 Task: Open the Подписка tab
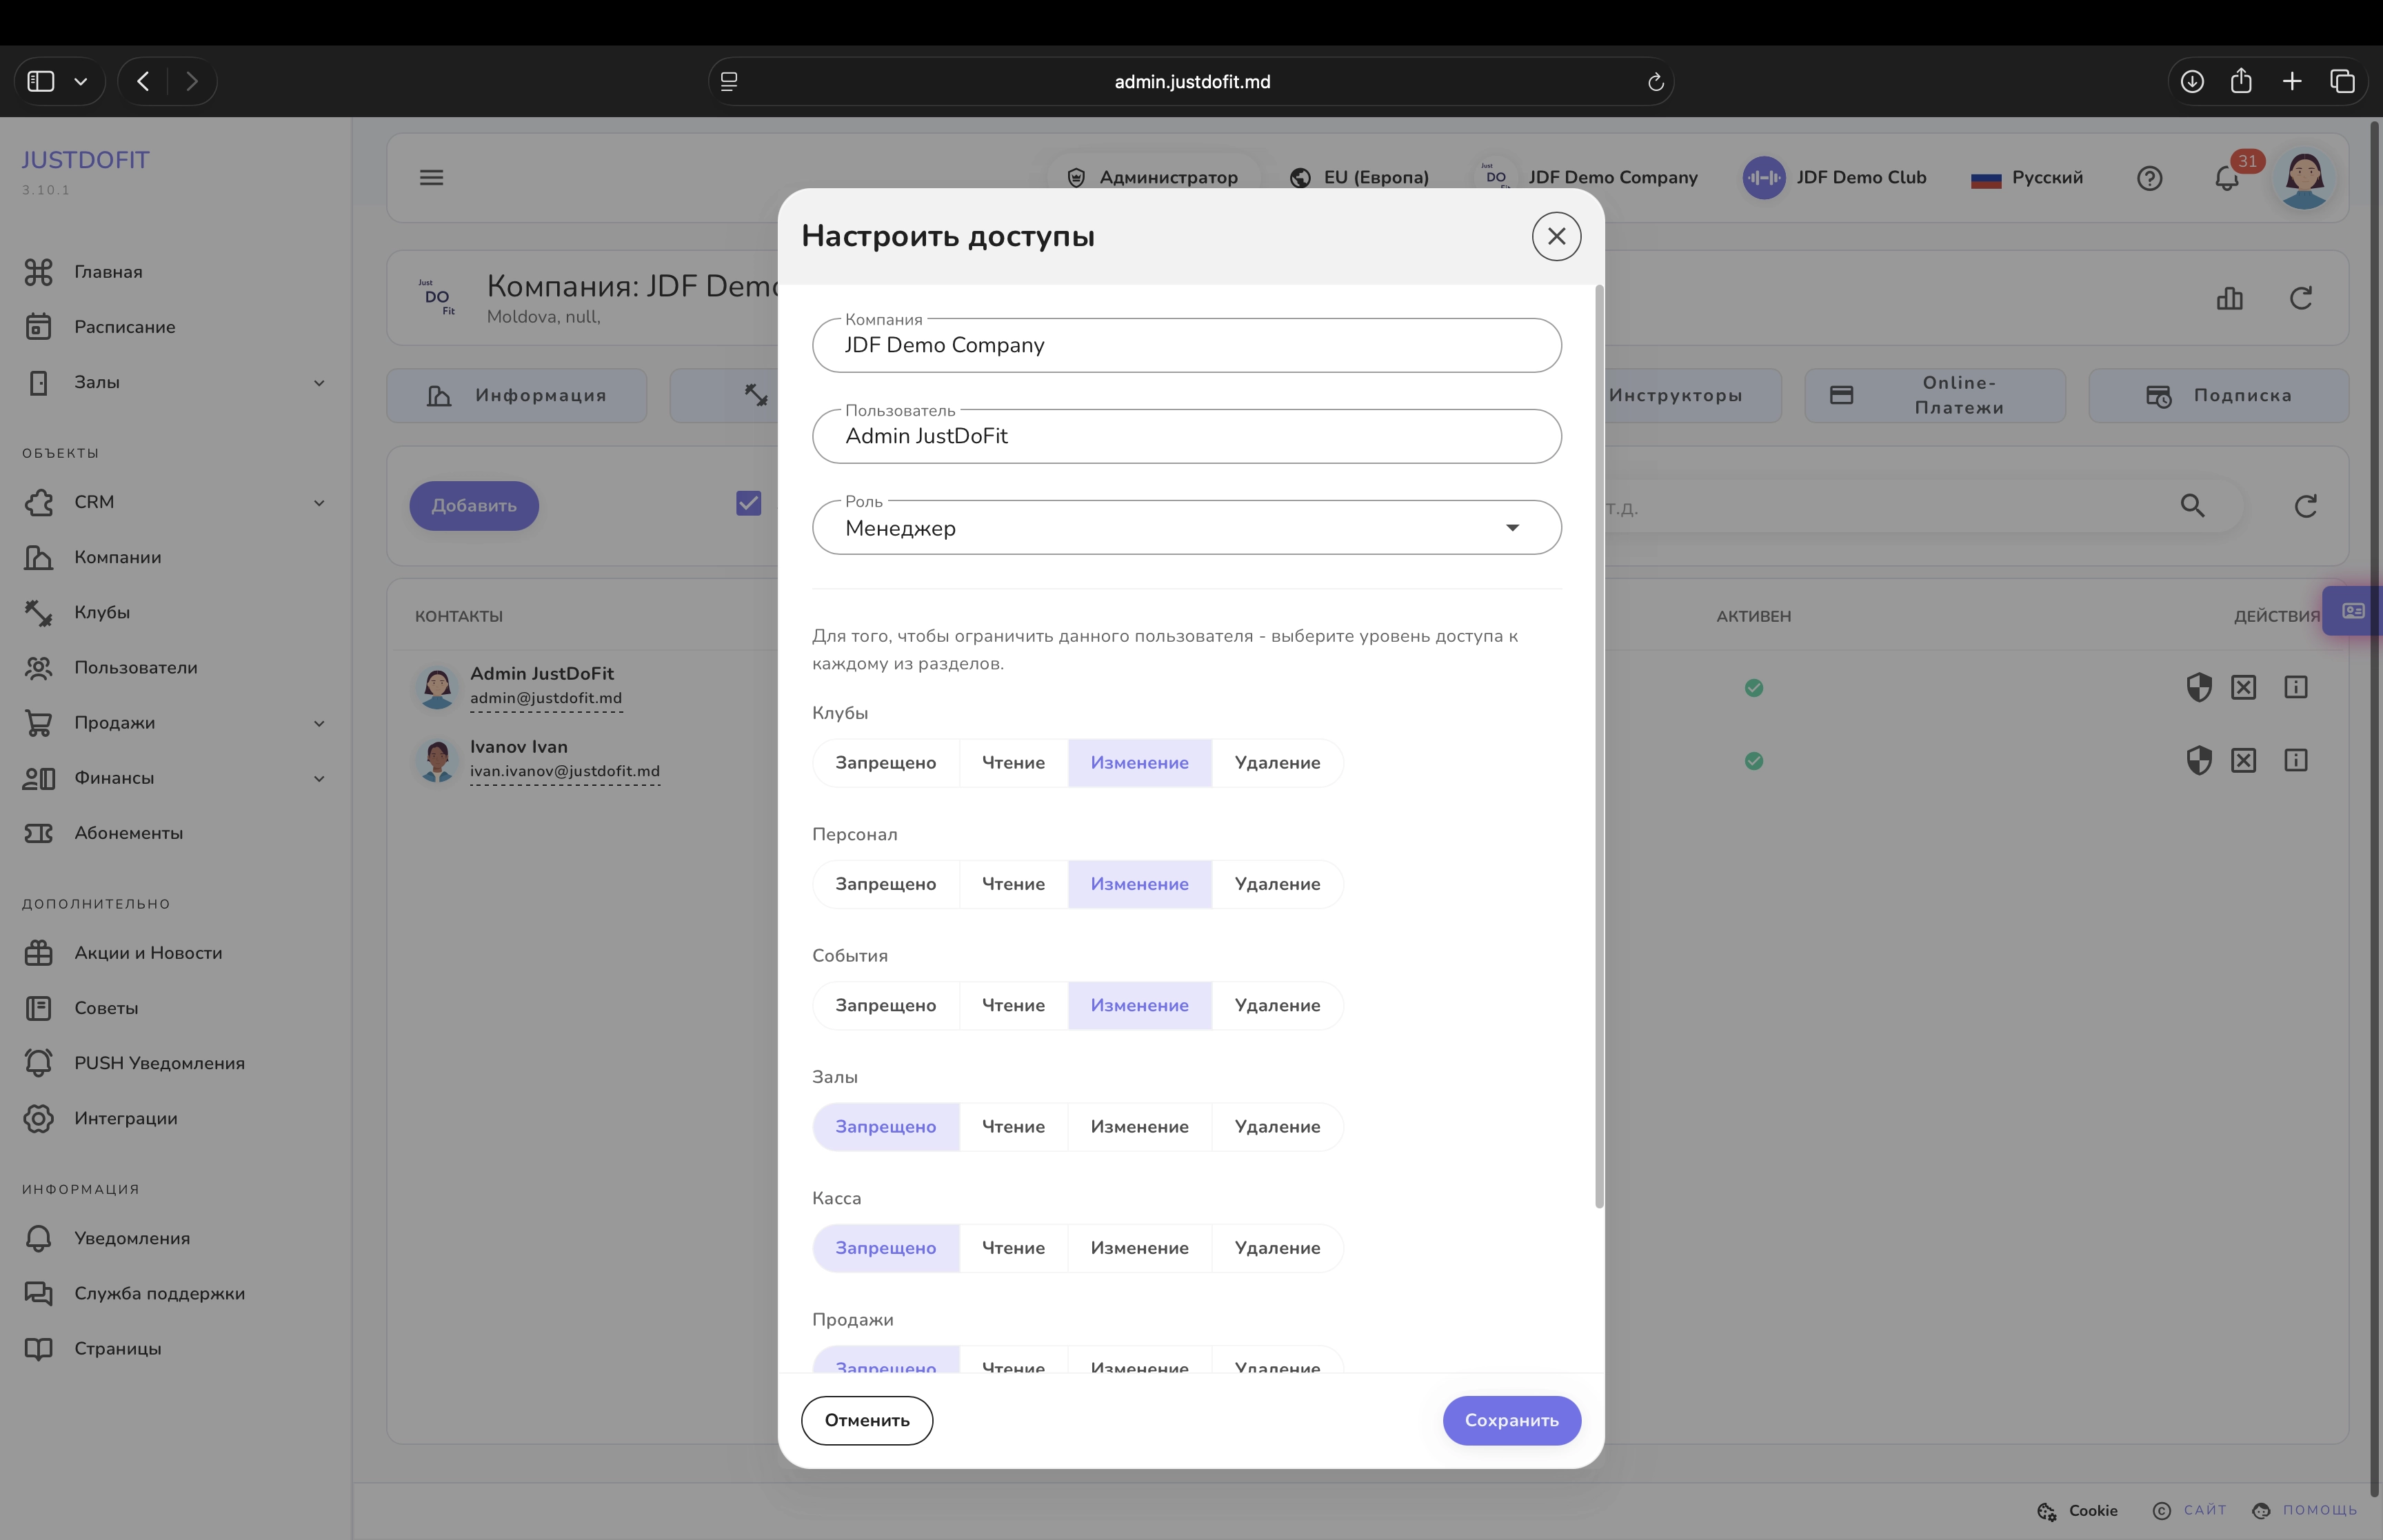point(2218,396)
